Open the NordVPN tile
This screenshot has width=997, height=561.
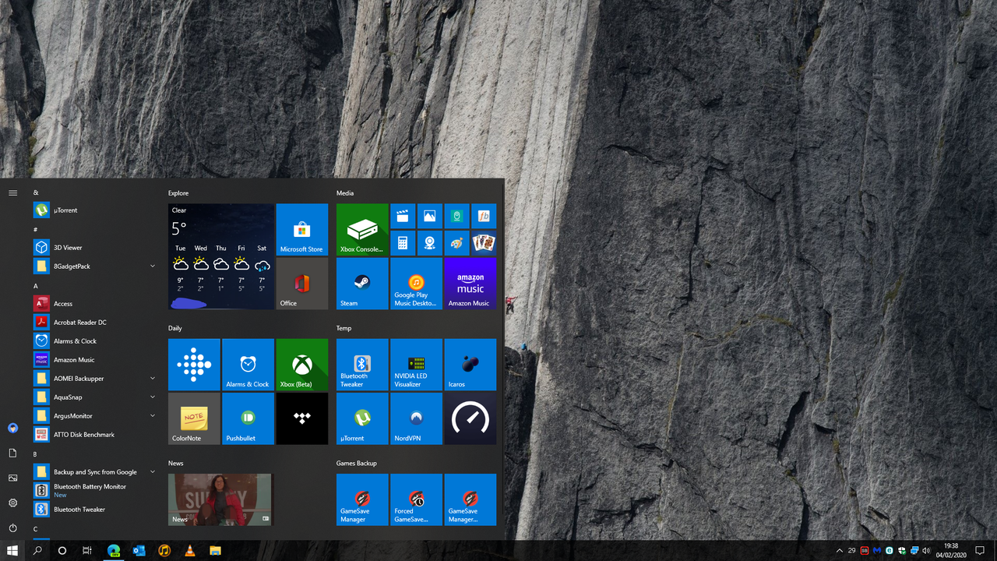click(x=416, y=418)
